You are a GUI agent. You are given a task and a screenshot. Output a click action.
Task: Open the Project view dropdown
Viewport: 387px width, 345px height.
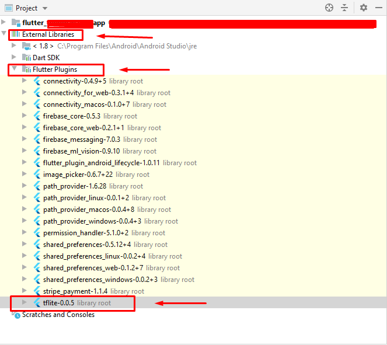click(x=46, y=8)
